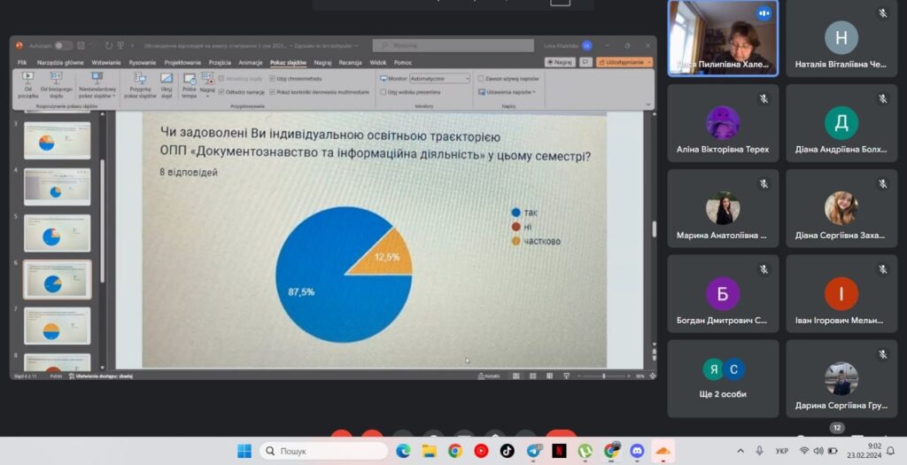Toggle Odtwórz narrację checkbox
Screen dimensions: 907x465
click(221, 91)
